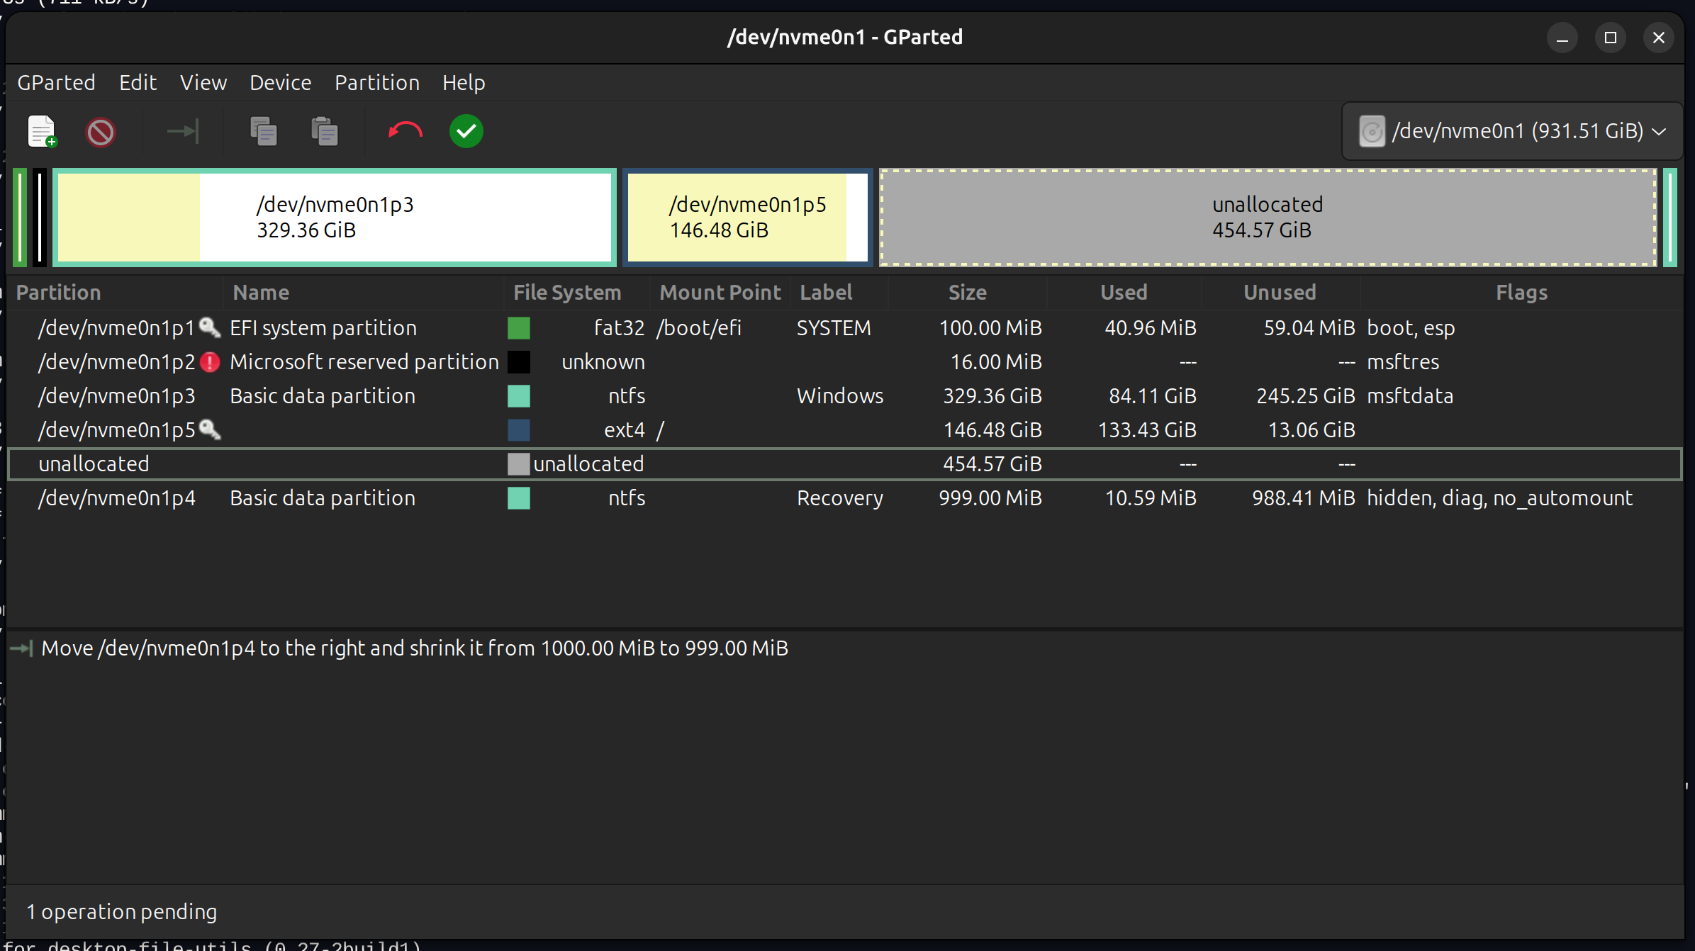The image size is (1695, 951).
Task: Click the Mount Point column header
Action: point(720,293)
